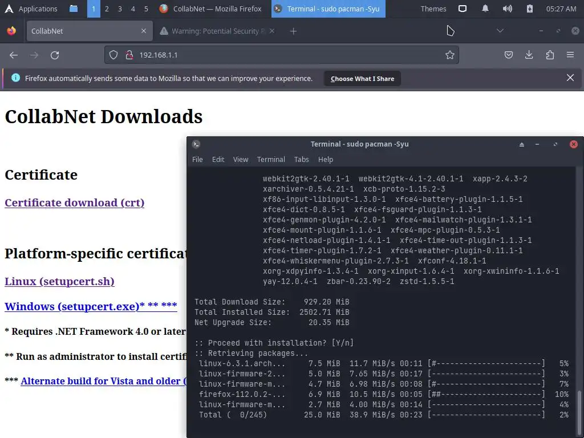Click Total Download Size 929.20 MiB text
Viewport: 584px width, 438px height.
coord(272,302)
